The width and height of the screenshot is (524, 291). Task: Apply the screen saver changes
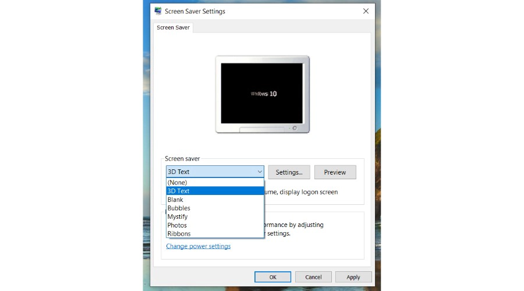click(353, 277)
